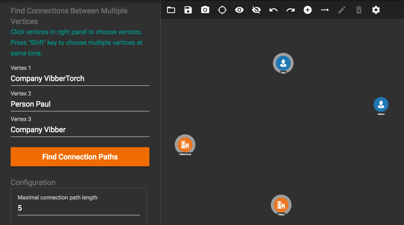The height and width of the screenshot is (225, 404).
Task: Redo the last action
Action: click(291, 10)
